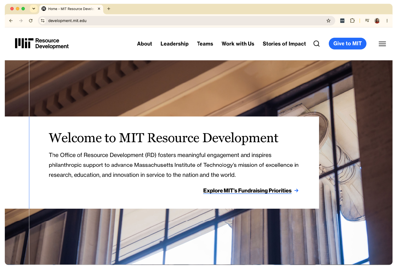This screenshot has height=276, width=396.
Task: Close the Home - MIT Resource Development tab
Action: click(99, 9)
